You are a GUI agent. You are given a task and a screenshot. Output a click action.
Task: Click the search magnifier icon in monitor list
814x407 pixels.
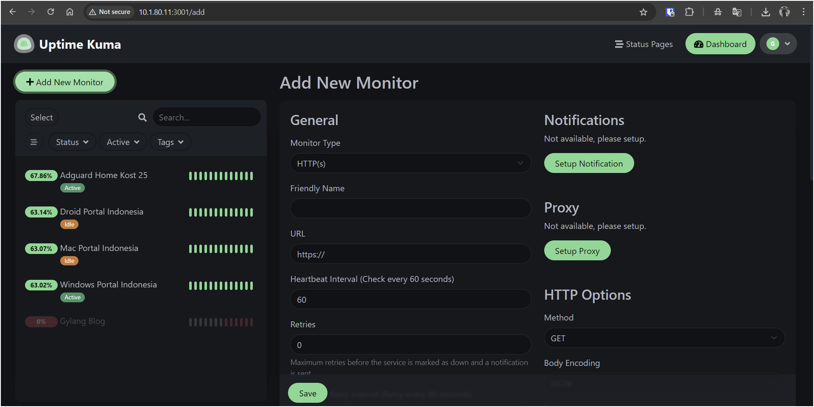(143, 117)
